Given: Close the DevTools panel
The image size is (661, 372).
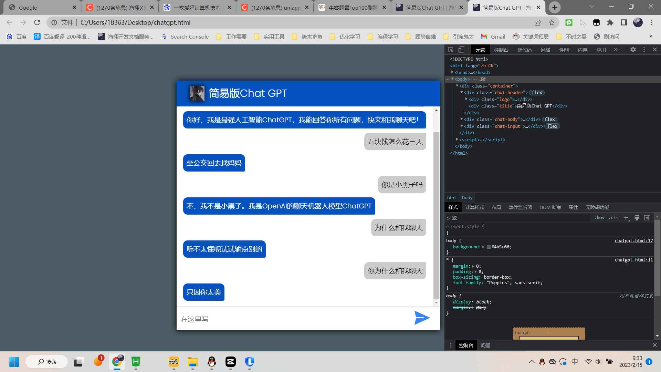Looking at the screenshot, I should point(655,50).
